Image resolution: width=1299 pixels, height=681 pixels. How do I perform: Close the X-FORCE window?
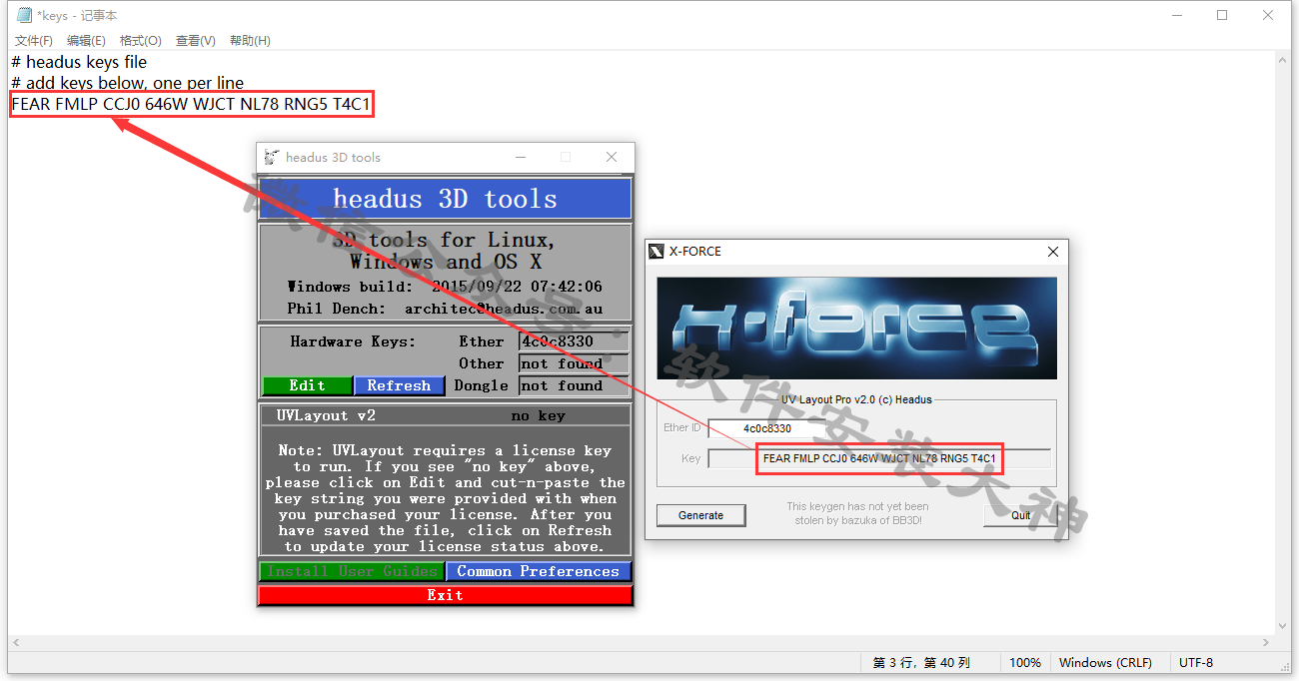coord(1052,252)
